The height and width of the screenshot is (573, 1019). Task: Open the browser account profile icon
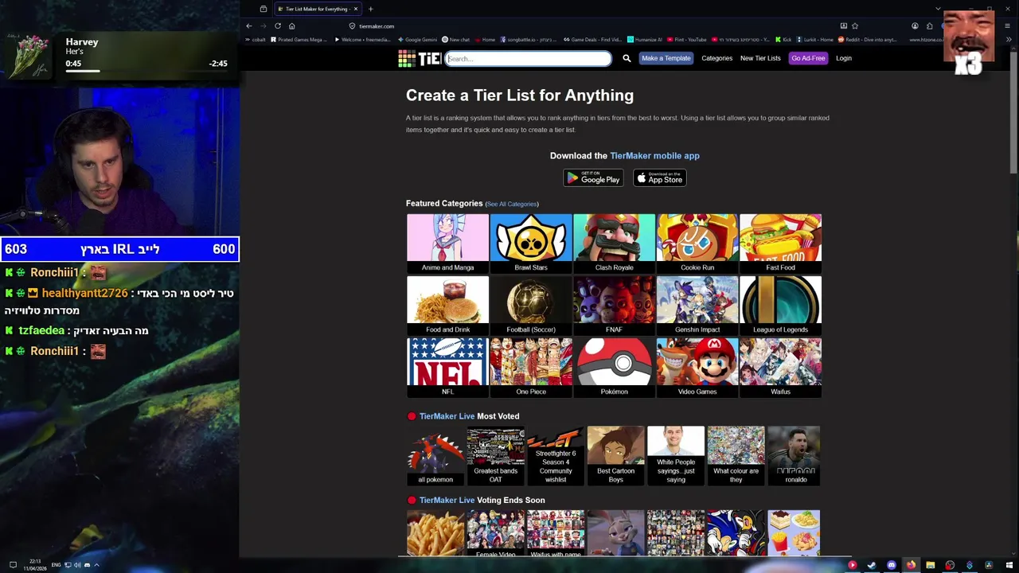coord(915,25)
